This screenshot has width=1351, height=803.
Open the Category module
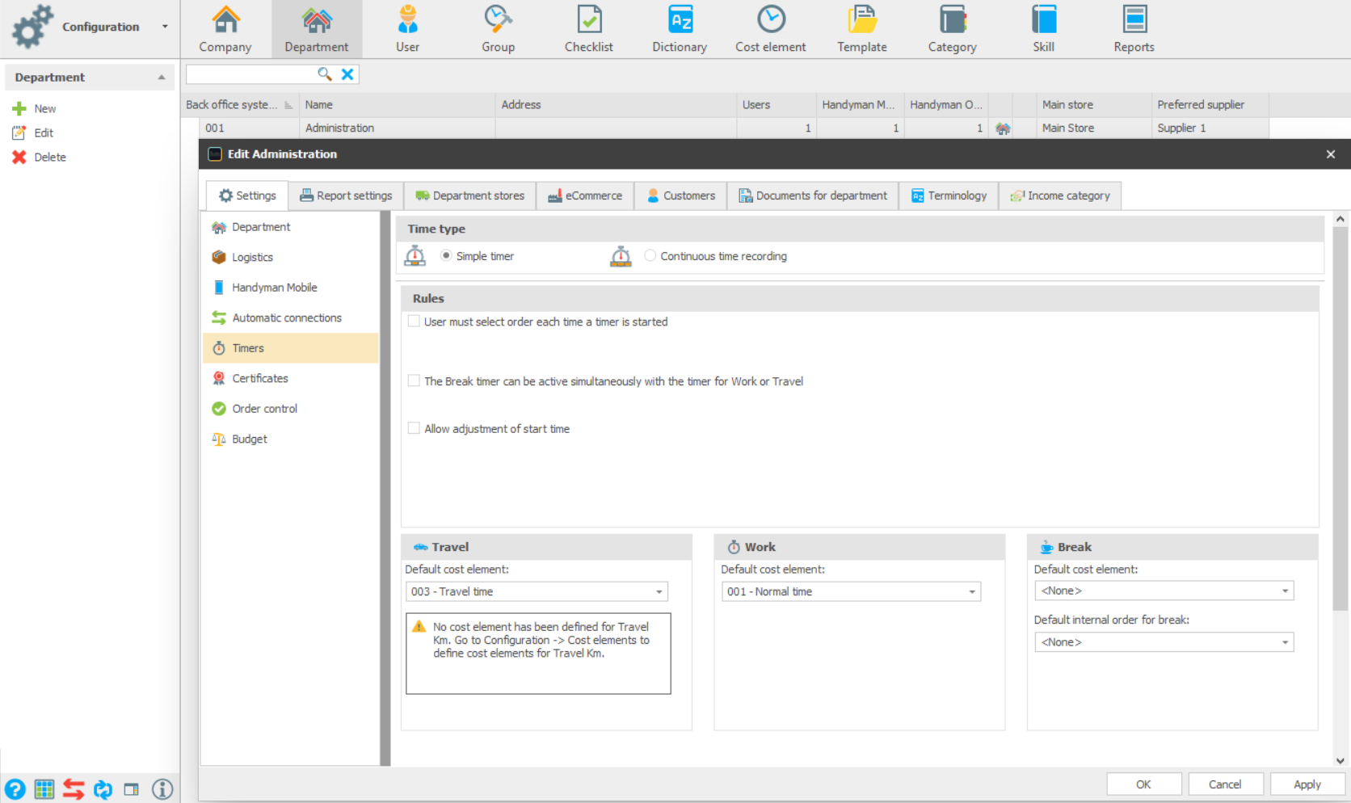tap(953, 29)
